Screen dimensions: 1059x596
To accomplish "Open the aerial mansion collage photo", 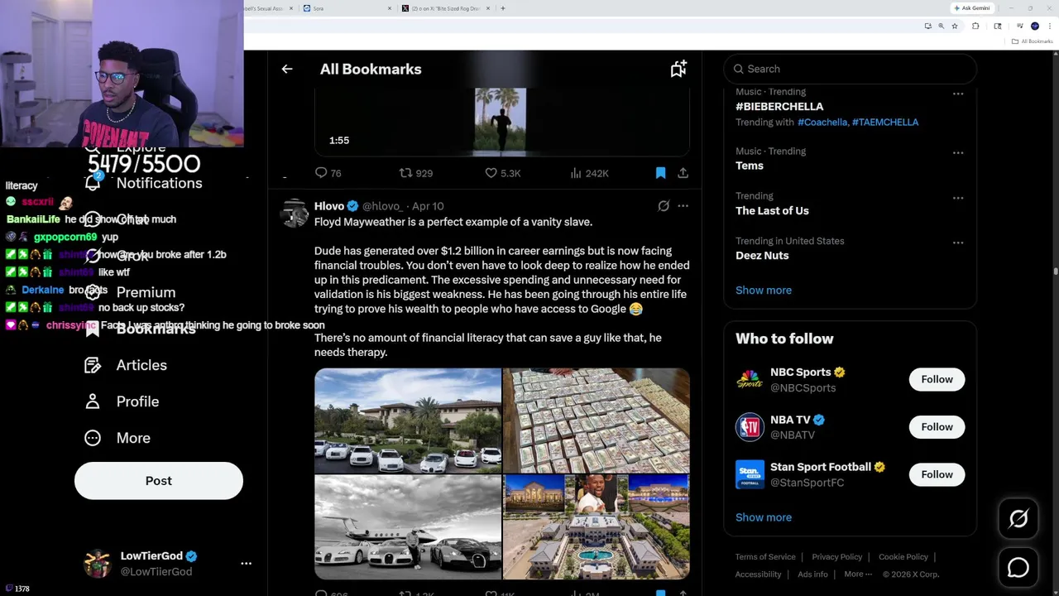I will click(x=597, y=526).
